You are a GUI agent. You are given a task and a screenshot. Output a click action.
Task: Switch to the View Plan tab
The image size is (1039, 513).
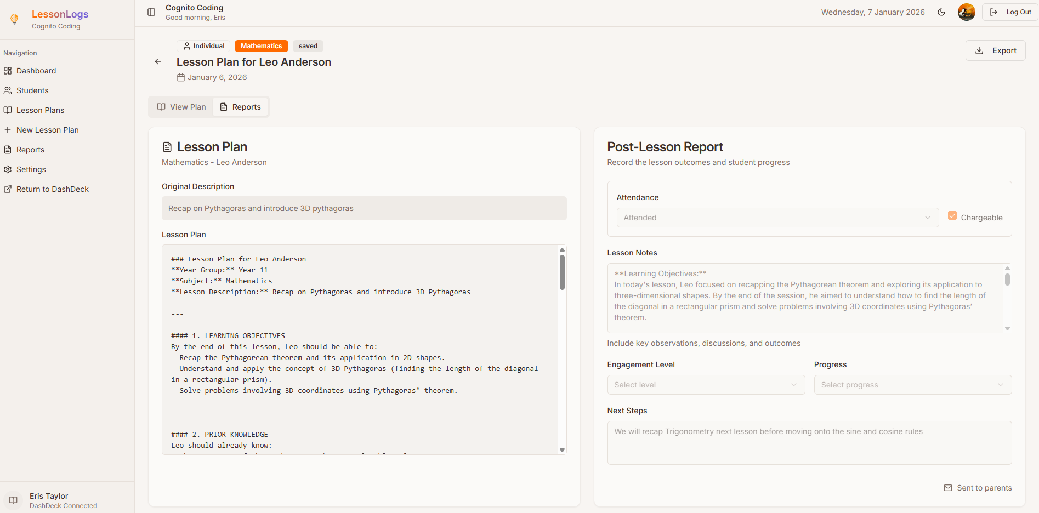point(180,106)
